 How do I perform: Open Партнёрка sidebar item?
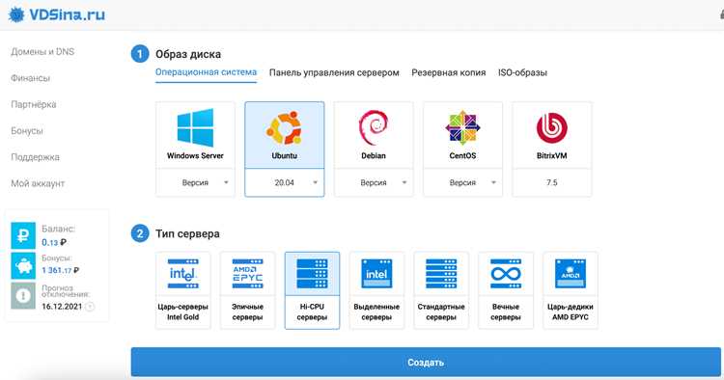point(34,104)
